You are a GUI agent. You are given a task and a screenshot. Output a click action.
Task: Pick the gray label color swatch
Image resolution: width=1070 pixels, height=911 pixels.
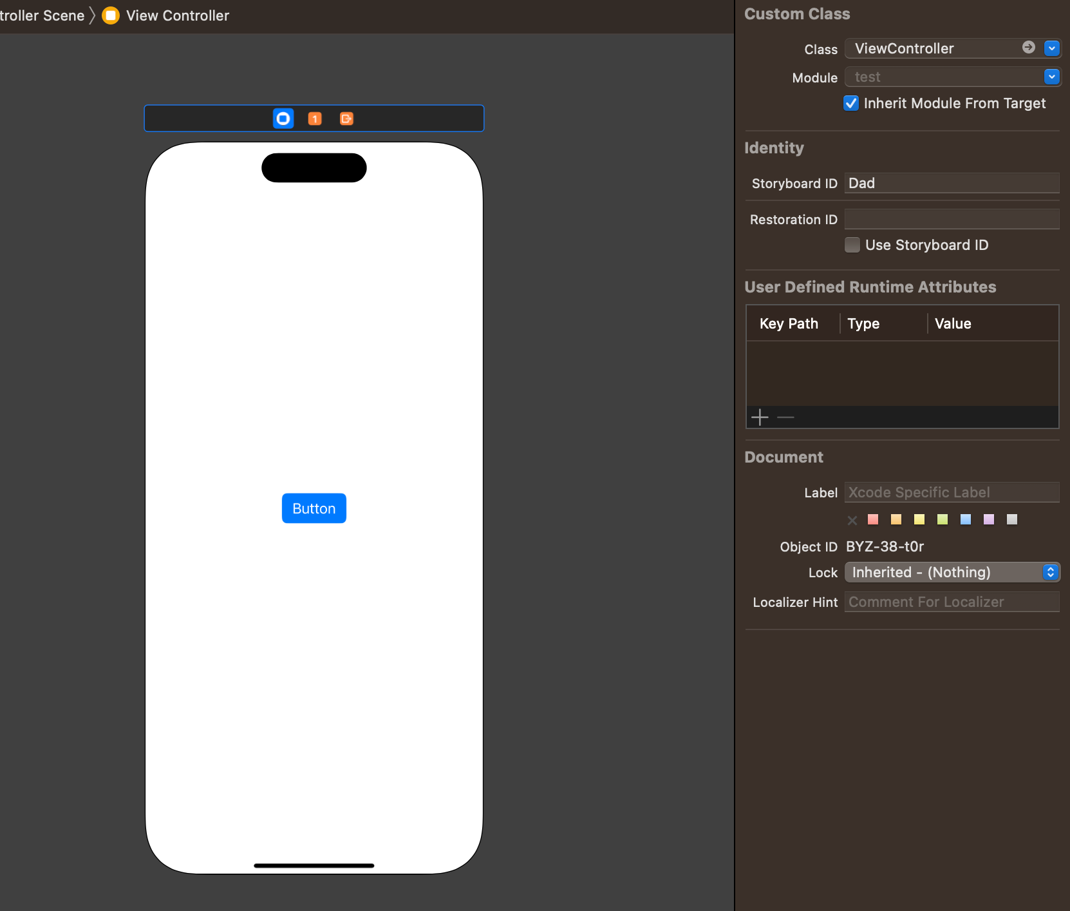pyautogui.click(x=1012, y=519)
